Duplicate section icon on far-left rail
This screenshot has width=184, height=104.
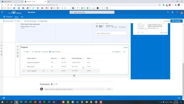1,51
